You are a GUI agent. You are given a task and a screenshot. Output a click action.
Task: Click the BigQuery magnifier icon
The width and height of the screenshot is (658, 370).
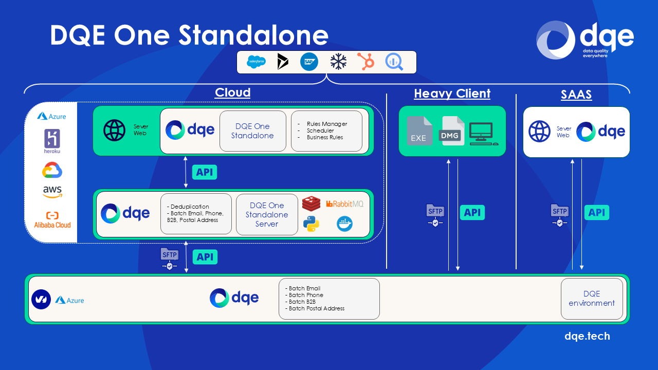394,62
